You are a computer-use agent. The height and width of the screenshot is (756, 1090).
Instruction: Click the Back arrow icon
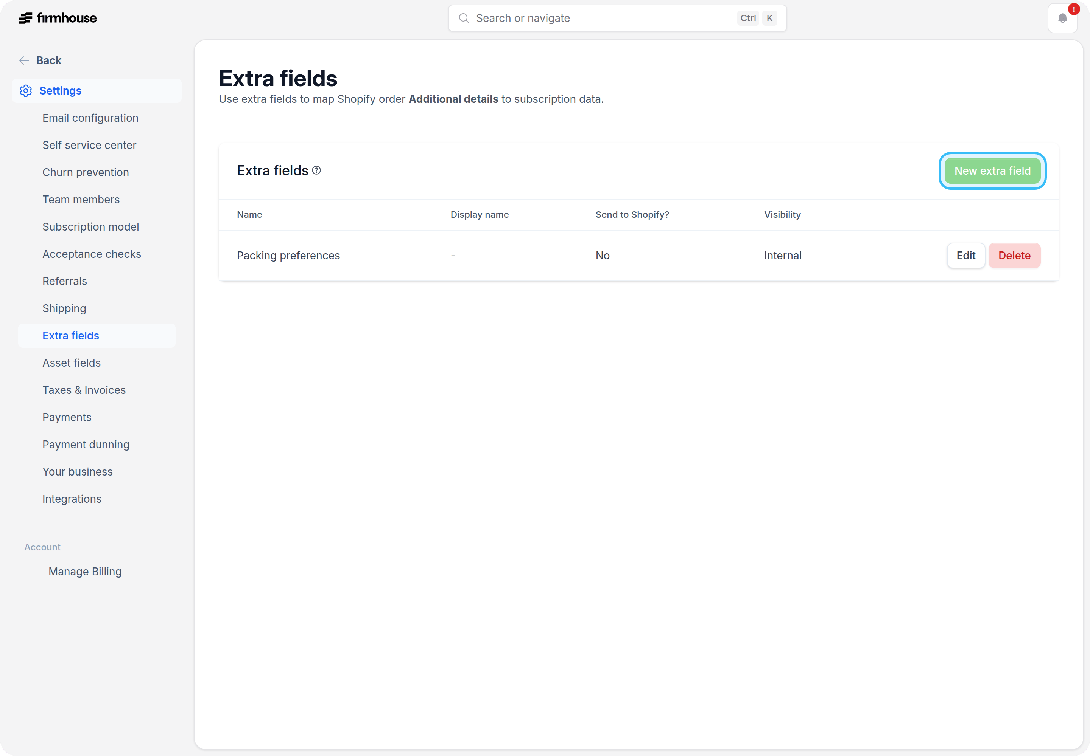(x=24, y=60)
